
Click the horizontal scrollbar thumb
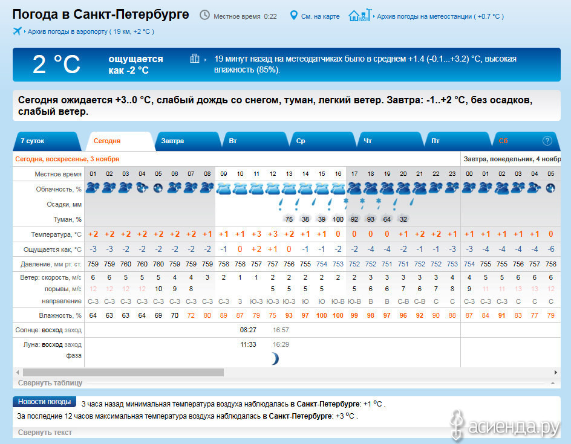click(123, 372)
